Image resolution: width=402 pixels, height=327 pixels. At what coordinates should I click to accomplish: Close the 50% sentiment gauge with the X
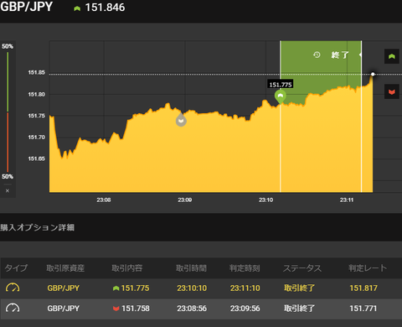click(8, 190)
